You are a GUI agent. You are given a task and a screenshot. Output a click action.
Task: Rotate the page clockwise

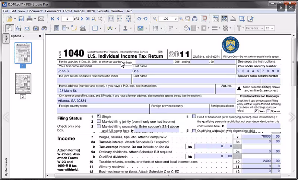pos(139,19)
